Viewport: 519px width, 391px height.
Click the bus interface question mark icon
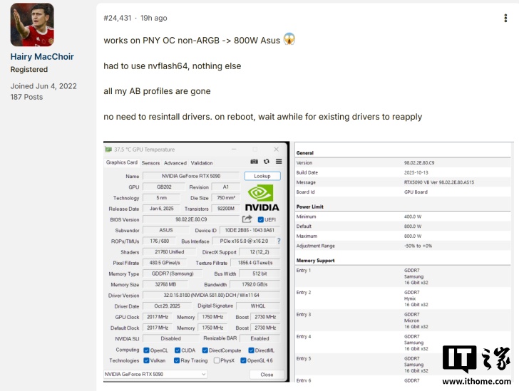click(279, 241)
